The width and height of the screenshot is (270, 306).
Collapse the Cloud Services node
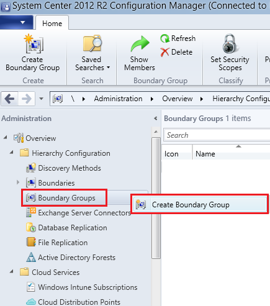(x=12, y=271)
